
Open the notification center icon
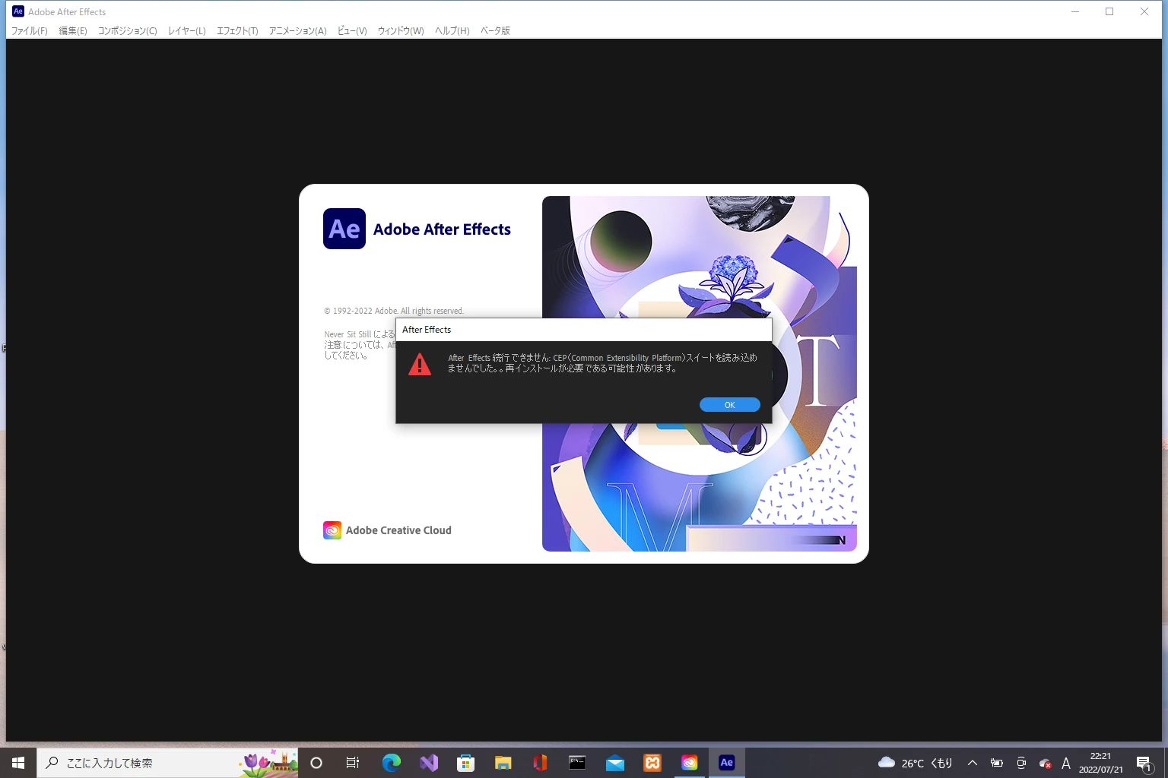click(x=1144, y=763)
